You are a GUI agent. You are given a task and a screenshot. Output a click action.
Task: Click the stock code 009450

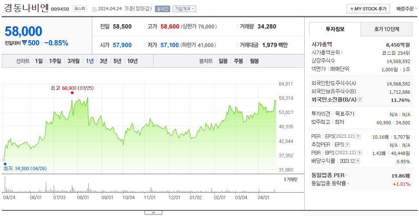point(60,10)
